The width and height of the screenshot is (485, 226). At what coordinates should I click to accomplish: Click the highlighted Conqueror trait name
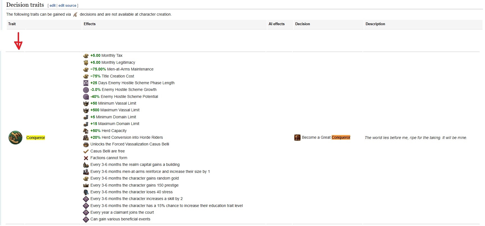tap(36, 138)
